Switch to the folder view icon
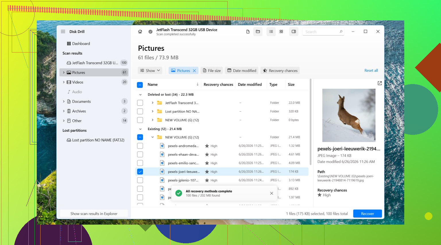The image size is (441, 245). click(258, 32)
